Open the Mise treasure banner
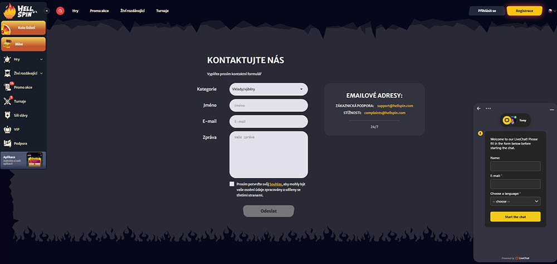Viewport: 557px width, 264px height. (x=23, y=44)
